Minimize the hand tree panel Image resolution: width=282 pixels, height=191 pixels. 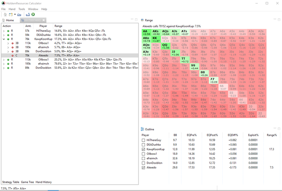click(x=132, y=19)
